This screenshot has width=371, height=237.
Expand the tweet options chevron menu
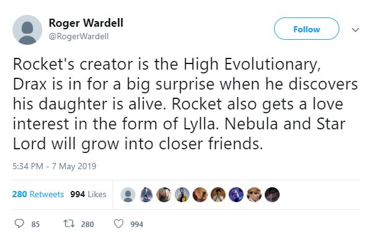pyautogui.click(x=355, y=30)
